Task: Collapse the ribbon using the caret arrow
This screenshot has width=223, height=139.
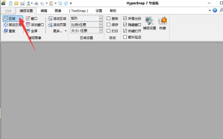Action: pos(210,10)
